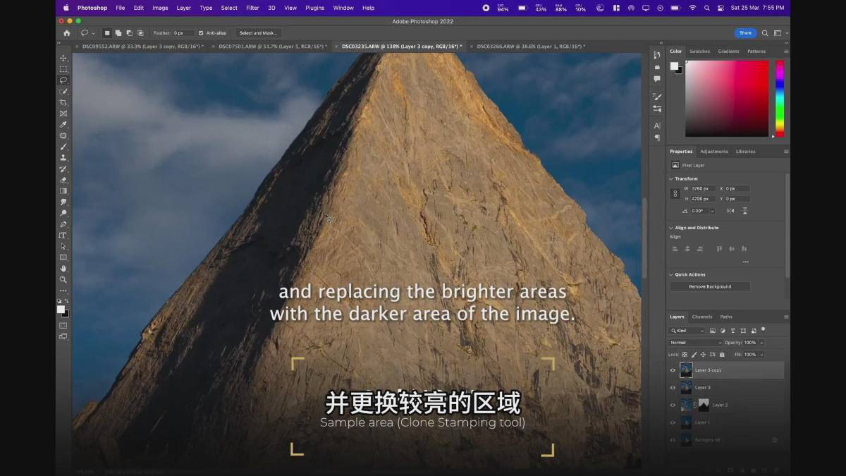Open the Fill value dropdown arrow

pos(761,355)
